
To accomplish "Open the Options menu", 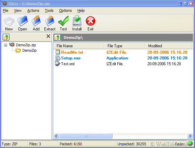I will [x=65, y=11].
